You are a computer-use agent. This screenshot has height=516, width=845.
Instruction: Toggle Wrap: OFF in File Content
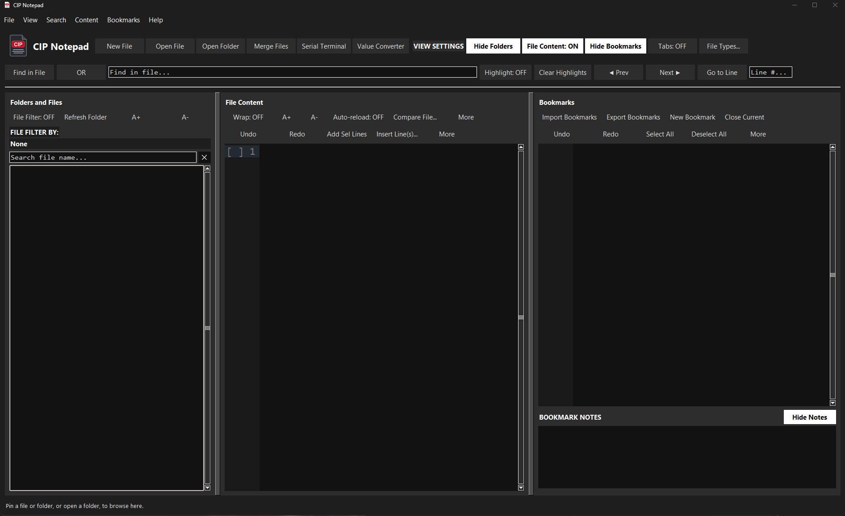point(248,117)
